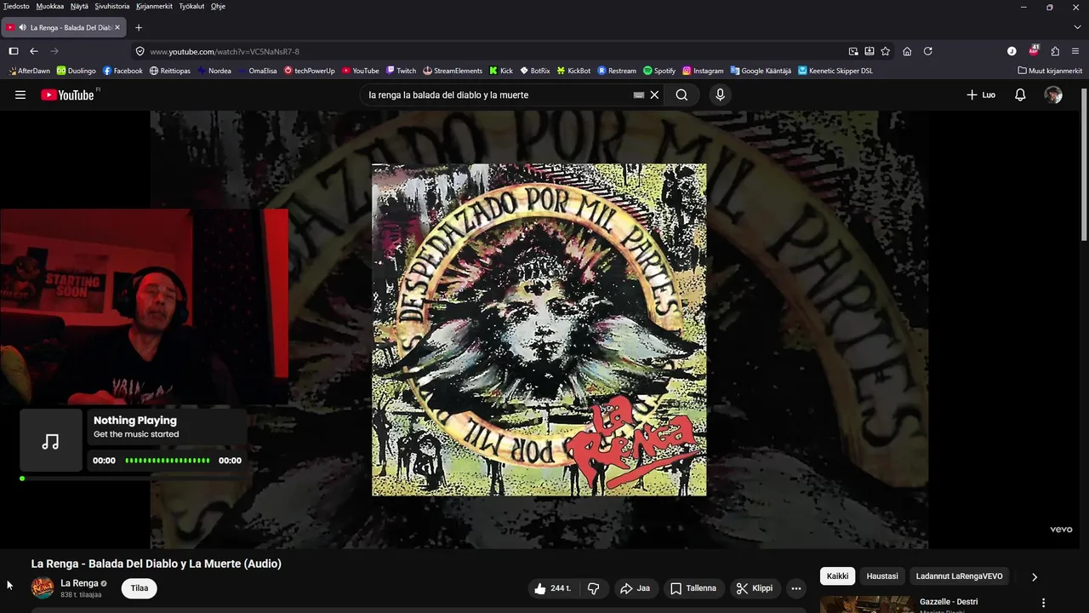Viewport: 1089px width, 613px height.
Task: Go to the browser home page
Action: point(907,51)
